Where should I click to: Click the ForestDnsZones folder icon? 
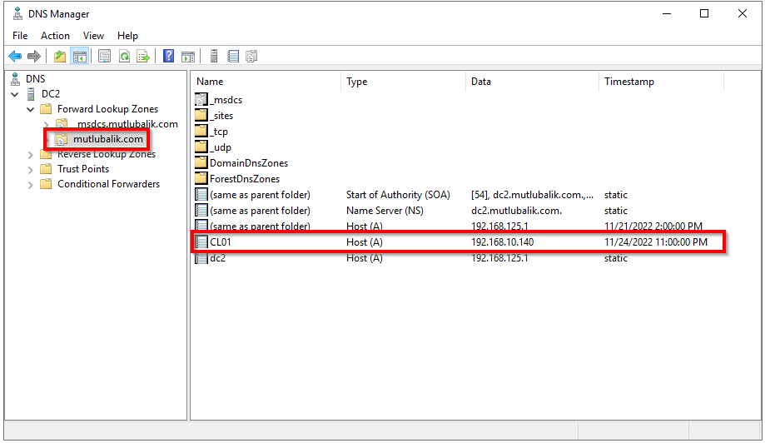[x=201, y=178]
